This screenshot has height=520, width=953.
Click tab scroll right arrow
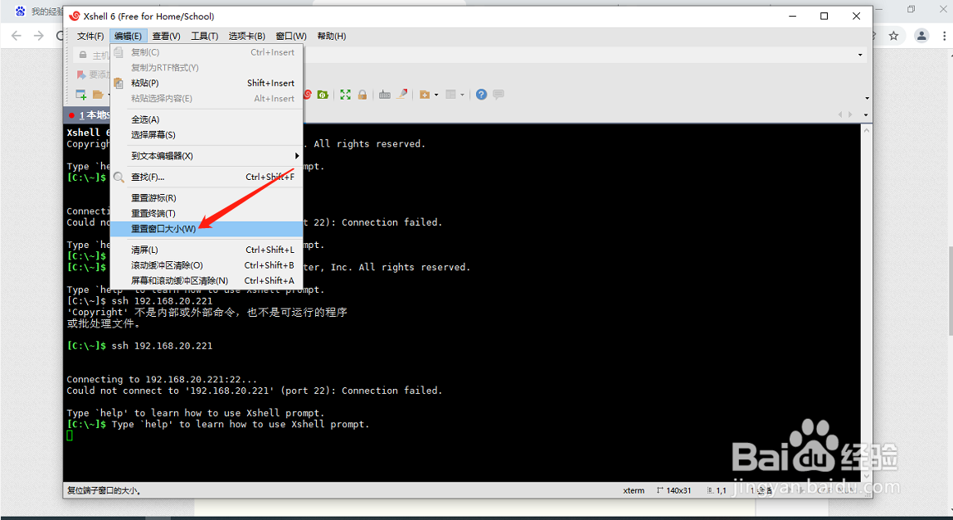click(850, 114)
